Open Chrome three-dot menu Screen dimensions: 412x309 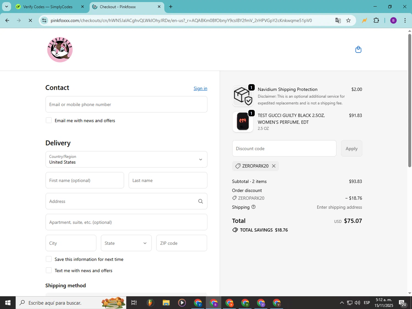tap(405, 20)
